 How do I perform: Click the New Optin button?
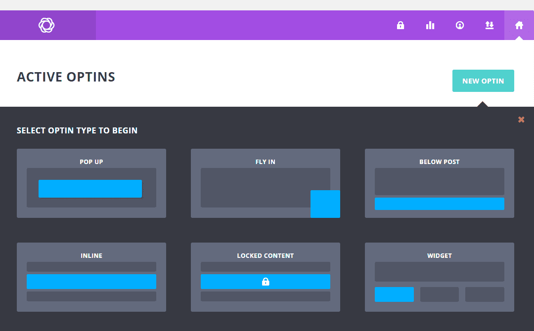tap(483, 81)
